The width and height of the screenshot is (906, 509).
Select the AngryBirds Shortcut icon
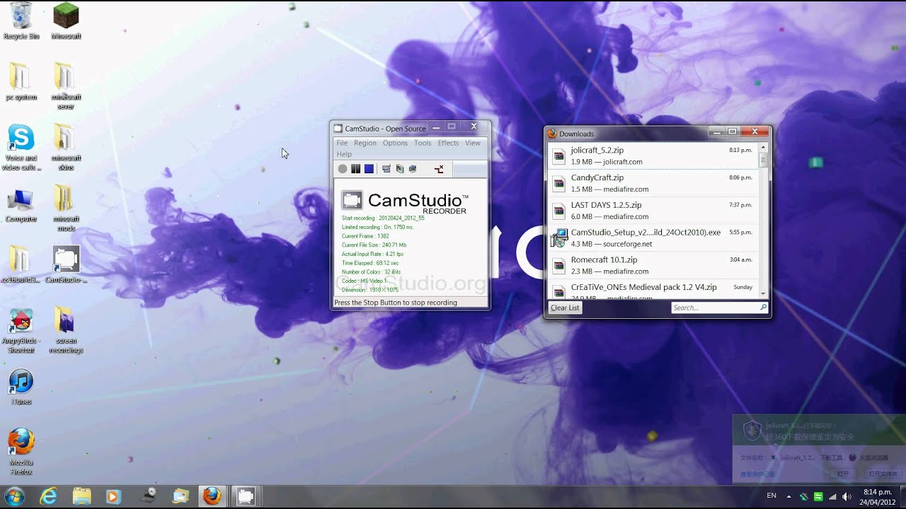(x=21, y=331)
